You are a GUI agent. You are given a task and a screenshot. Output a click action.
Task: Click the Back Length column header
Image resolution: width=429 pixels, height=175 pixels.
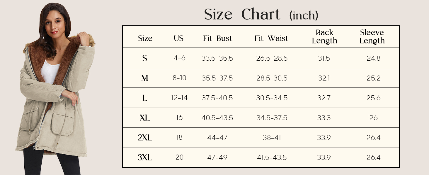(324, 37)
